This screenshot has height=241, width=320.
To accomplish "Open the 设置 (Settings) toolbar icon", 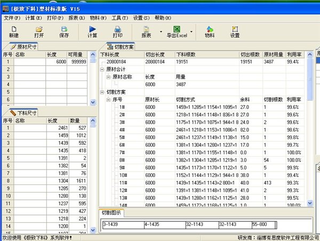I will tap(235, 32).
